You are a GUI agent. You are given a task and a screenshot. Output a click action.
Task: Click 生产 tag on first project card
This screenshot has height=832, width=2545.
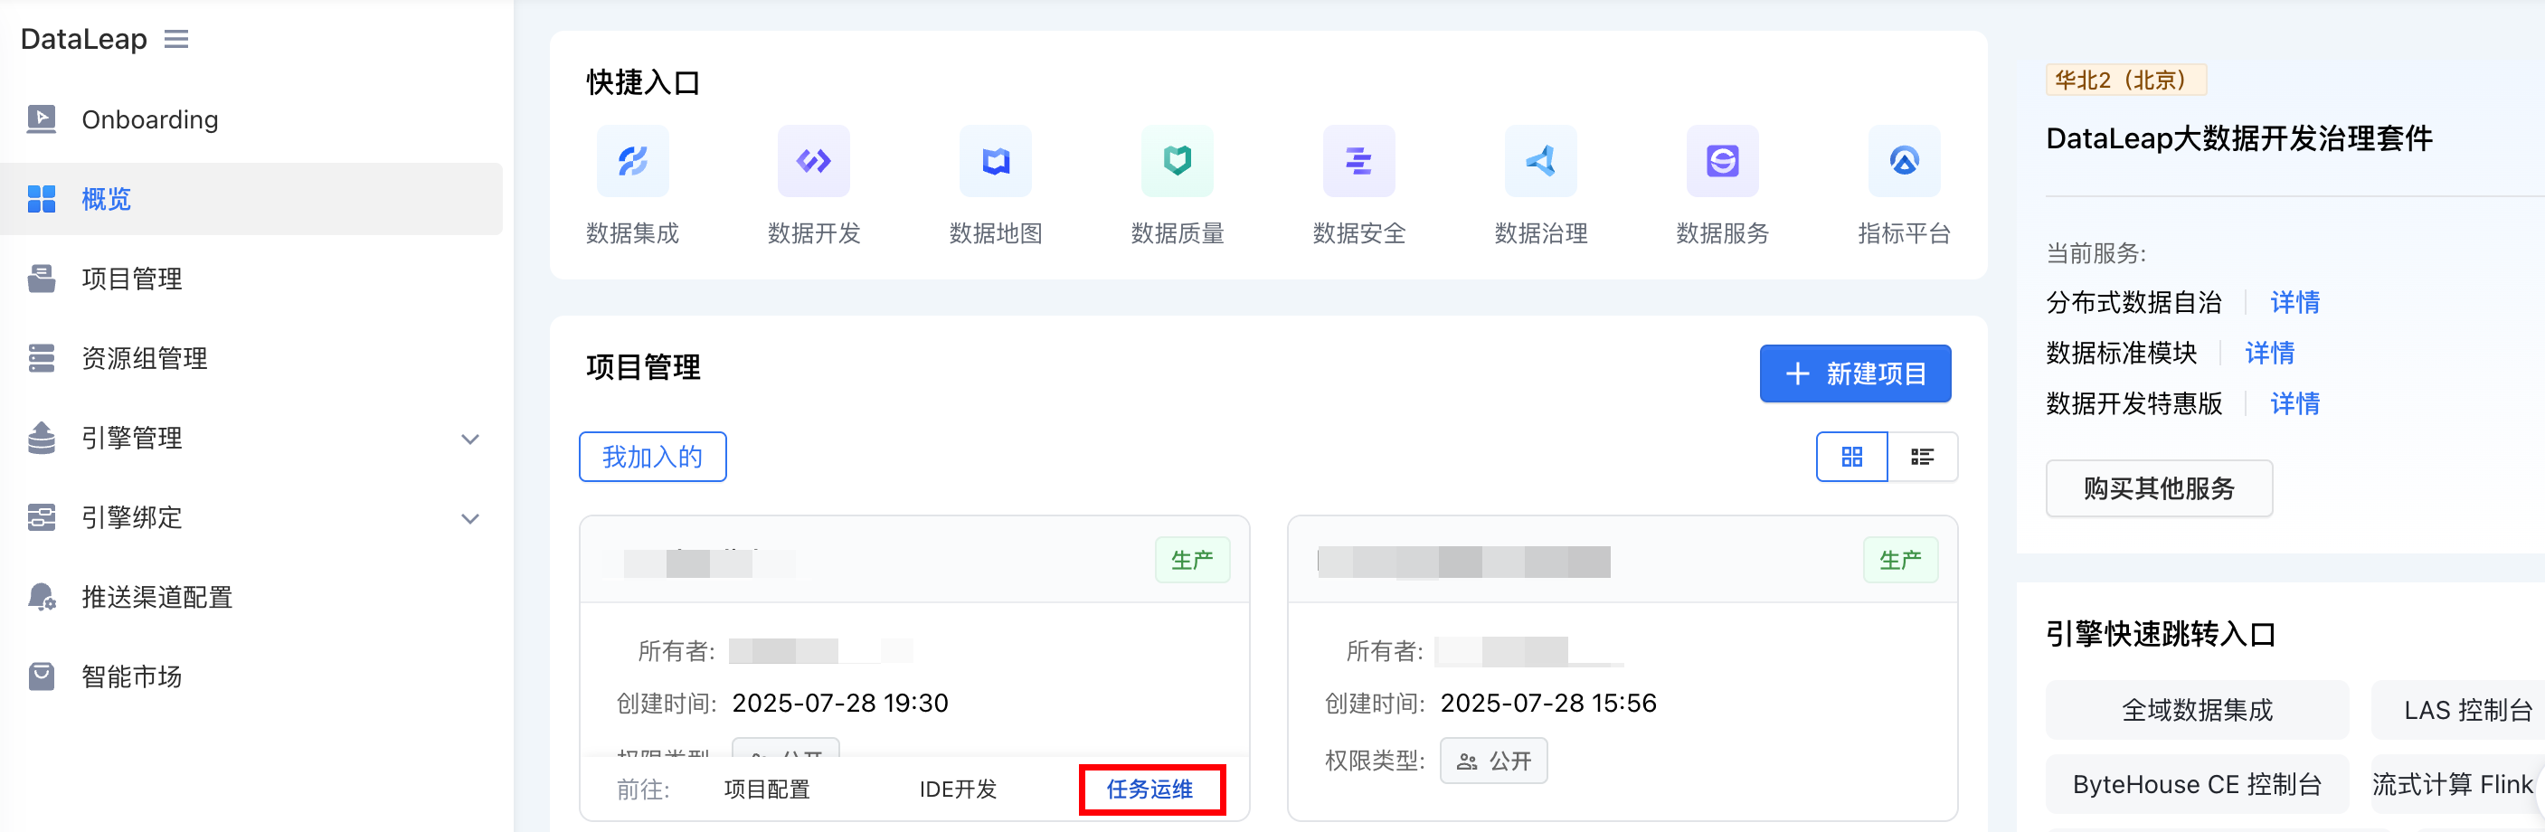[1193, 561]
